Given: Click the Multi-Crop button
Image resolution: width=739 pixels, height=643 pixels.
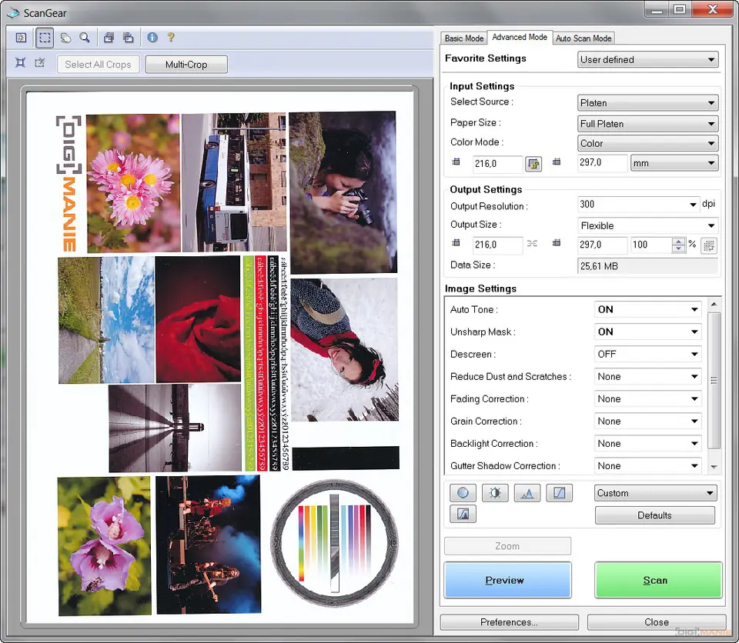Looking at the screenshot, I should point(186,65).
